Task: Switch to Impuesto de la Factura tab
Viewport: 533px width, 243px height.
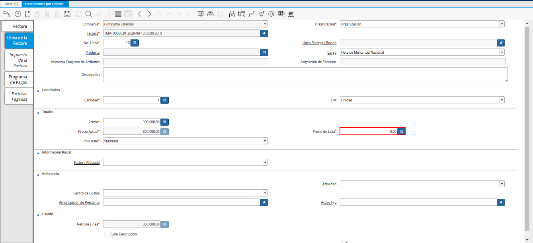Action: (x=19, y=60)
